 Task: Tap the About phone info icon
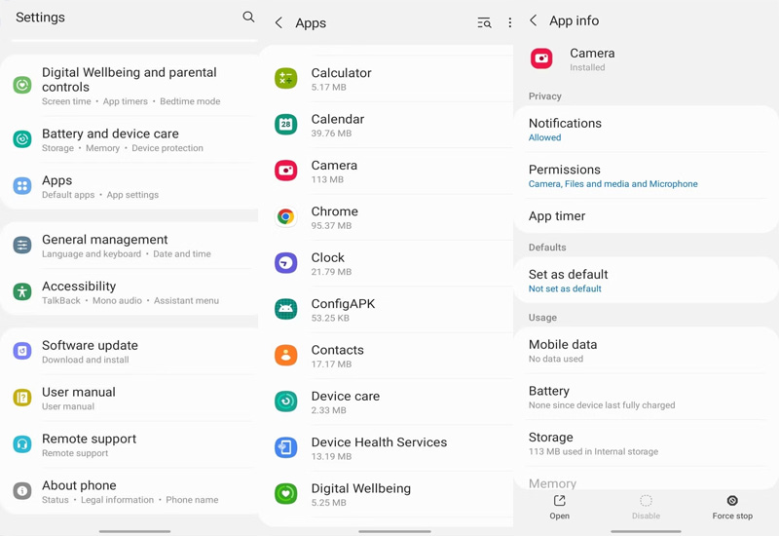[22, 491]
